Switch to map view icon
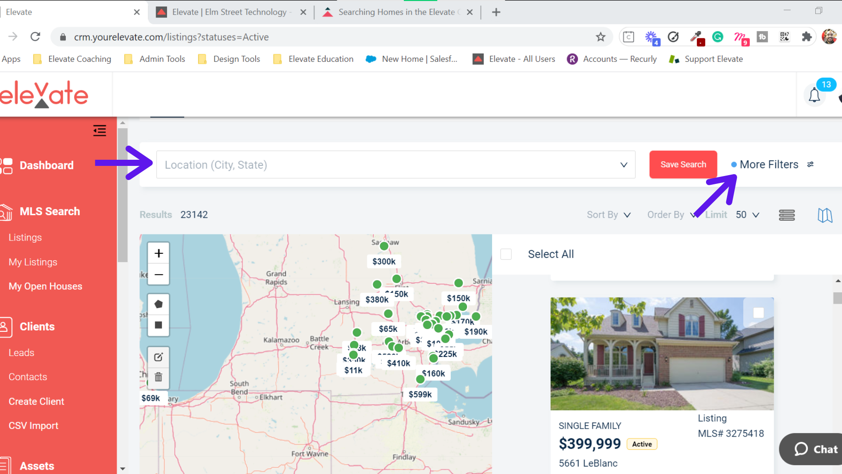 tap(825, 215)
